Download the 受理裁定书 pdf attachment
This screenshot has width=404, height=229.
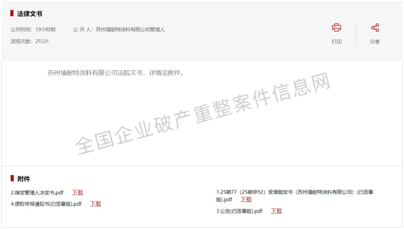(246, 199)
